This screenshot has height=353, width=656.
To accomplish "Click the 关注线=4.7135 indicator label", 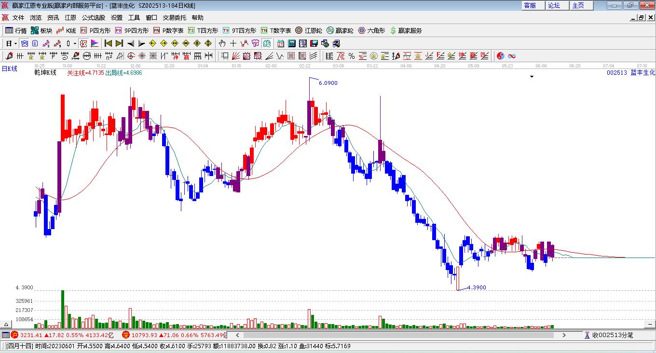I will coord(85,73).
